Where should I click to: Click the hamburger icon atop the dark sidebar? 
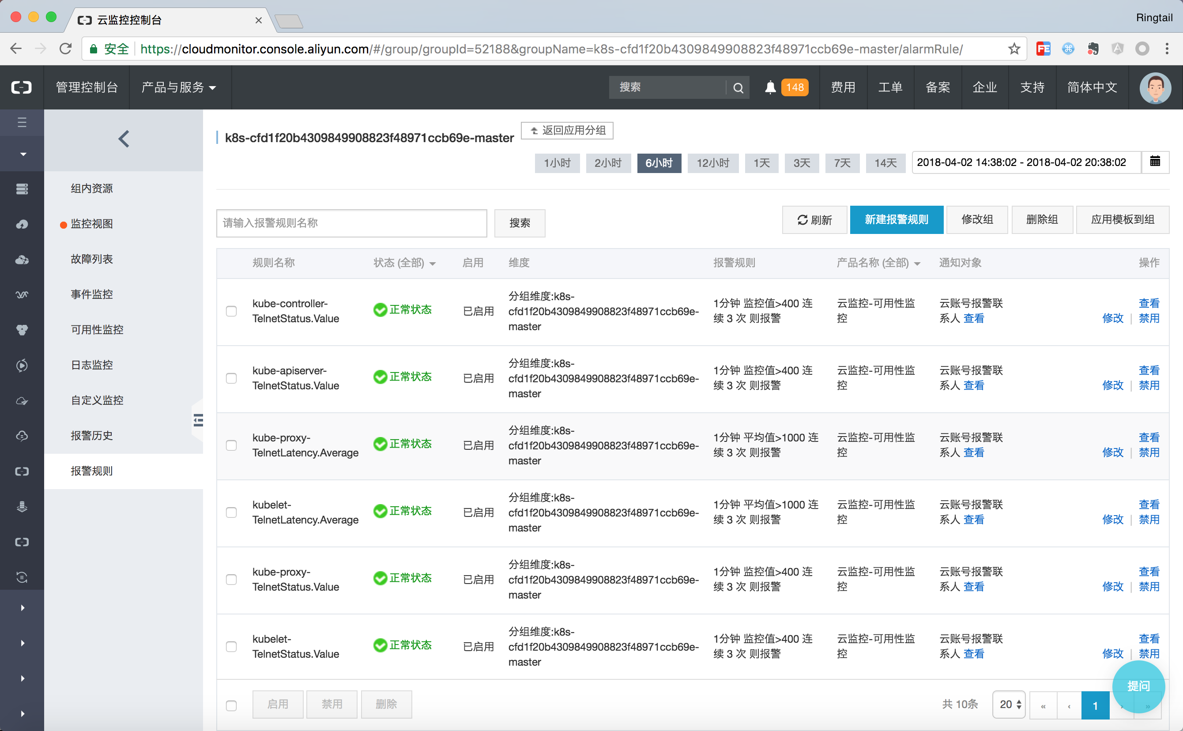click(22, 122)
